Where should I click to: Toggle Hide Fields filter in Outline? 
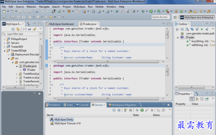(x=192, y=29)
